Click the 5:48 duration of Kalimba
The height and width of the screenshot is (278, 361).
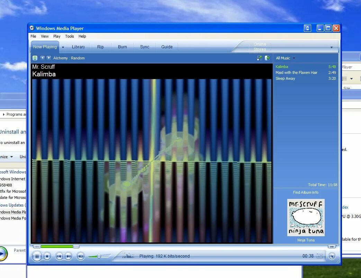click(332, 67)
